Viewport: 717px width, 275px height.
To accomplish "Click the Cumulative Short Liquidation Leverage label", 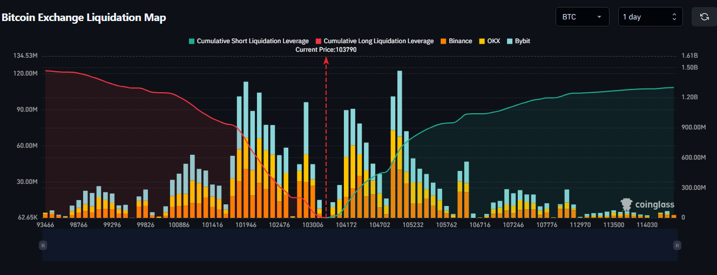I will [x=252, y=41].
